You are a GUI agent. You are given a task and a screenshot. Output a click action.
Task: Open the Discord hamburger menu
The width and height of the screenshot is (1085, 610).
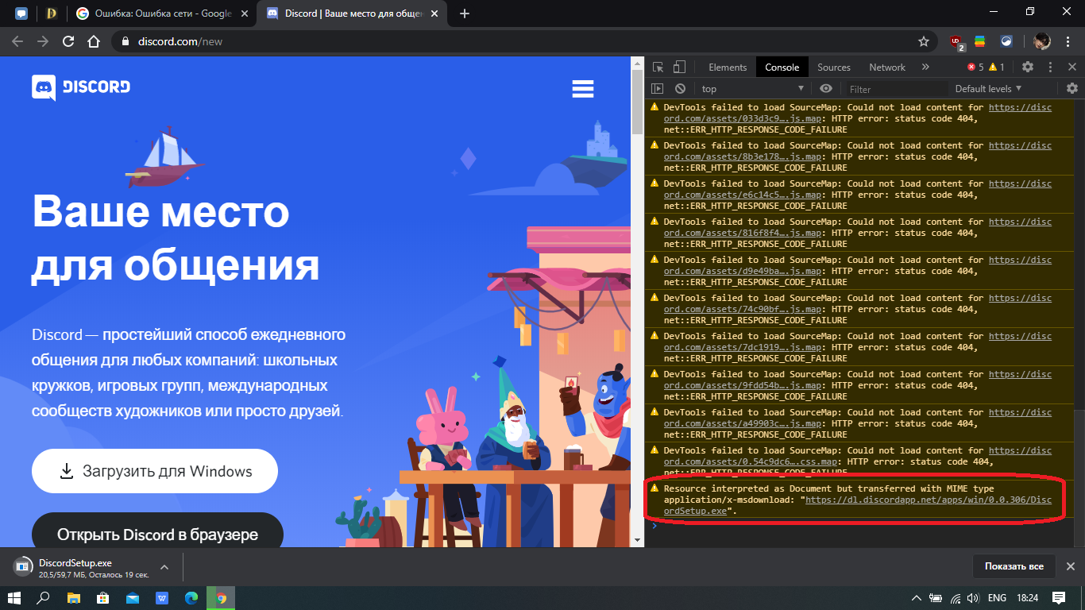pyautogui.click(x=583, y=88)
